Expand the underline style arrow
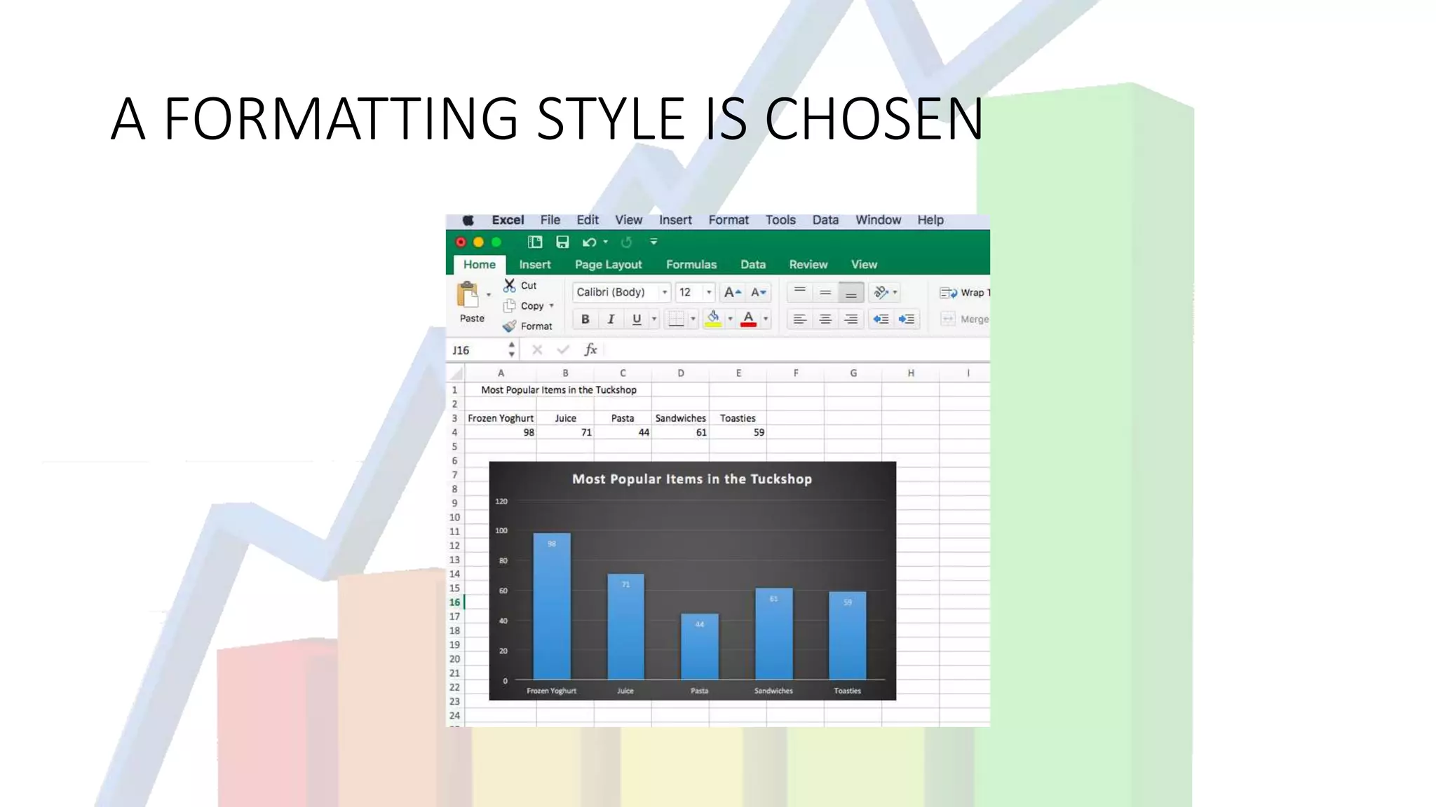 pyautogui.click(x=654, y=319)
